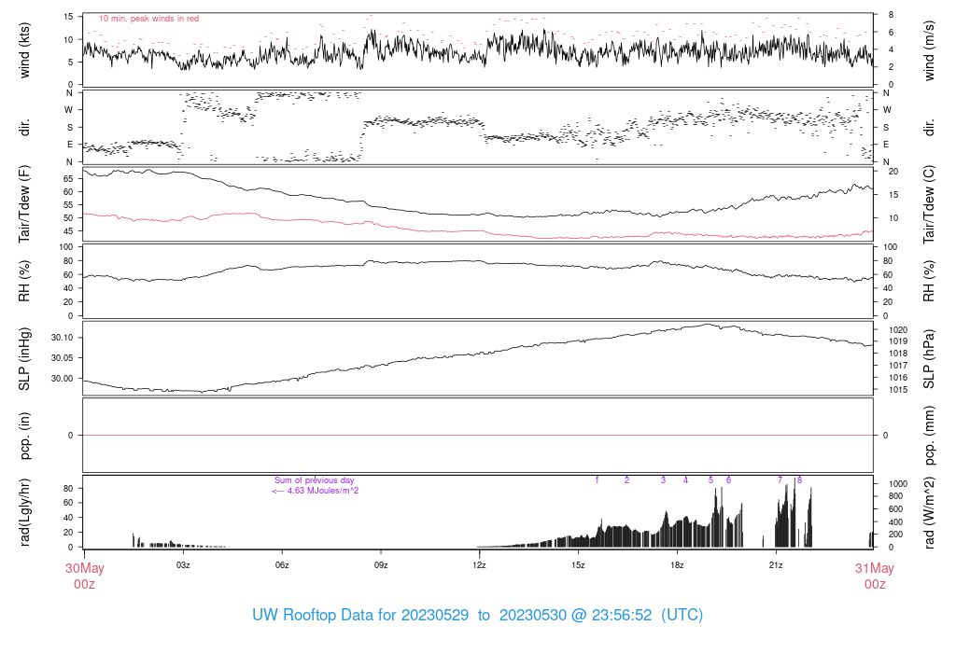Click the '18z' time axis tick
This screenshot has height=653, width=956.
(x=677, y=565)
